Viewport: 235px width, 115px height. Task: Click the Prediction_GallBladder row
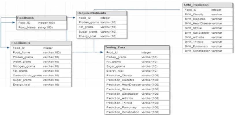pyautogui.click(x=137, y=94)
